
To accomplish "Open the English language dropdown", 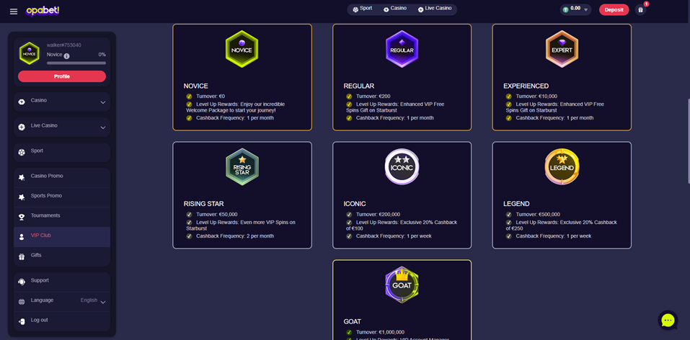I will click(x=93, y=301).
